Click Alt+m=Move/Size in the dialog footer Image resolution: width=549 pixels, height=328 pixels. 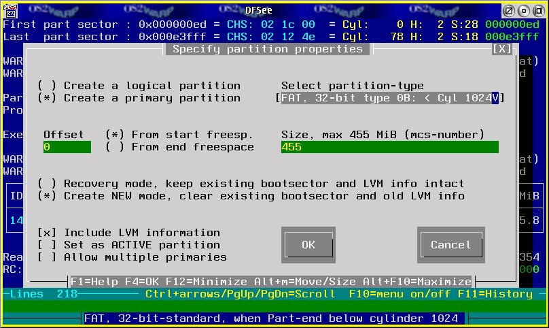pyautogui.click(x=305, y=282)
